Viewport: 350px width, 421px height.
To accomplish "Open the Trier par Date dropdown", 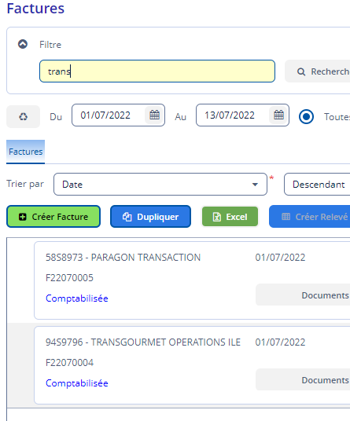I will (x=160, y=184).
